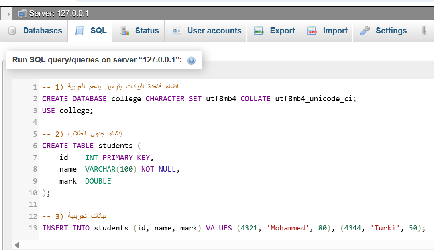The width and height of the screenshot is (434, 250).
Task: Click the 'CREATE TABLE students (' line
Action: click(x=92, y=145)
